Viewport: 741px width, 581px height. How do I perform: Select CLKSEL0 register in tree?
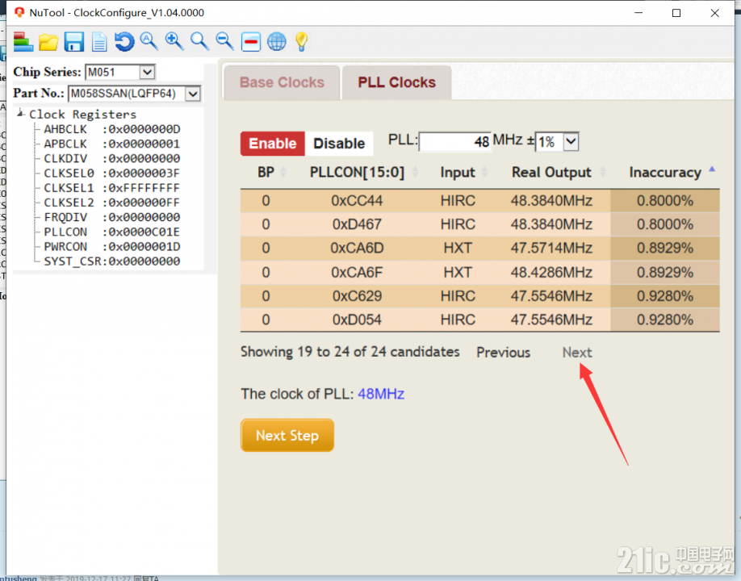[111, 173]
